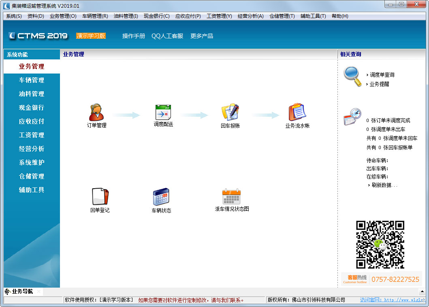Select 业务管理 in the sidebar
This screenshot has width=429, height=307.
[32, 66]
